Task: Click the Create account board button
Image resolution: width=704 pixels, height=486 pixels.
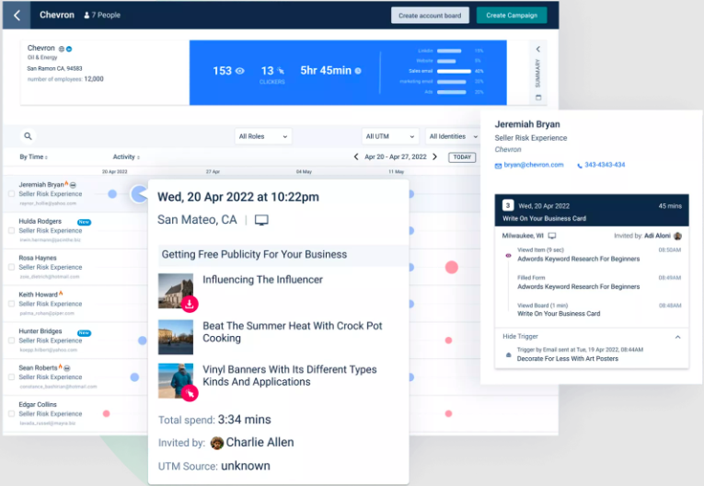Action: 430,16
